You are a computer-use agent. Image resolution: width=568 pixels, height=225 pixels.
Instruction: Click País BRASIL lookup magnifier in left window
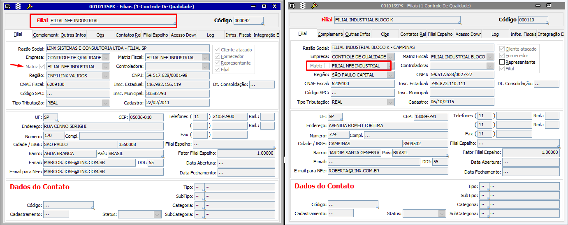coord(162,156)
